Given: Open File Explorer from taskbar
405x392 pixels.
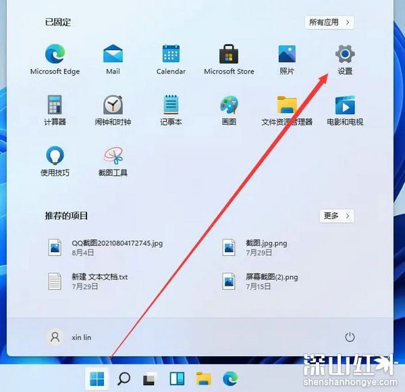Looking at the screenshot, I should click(x=204, y=378).
